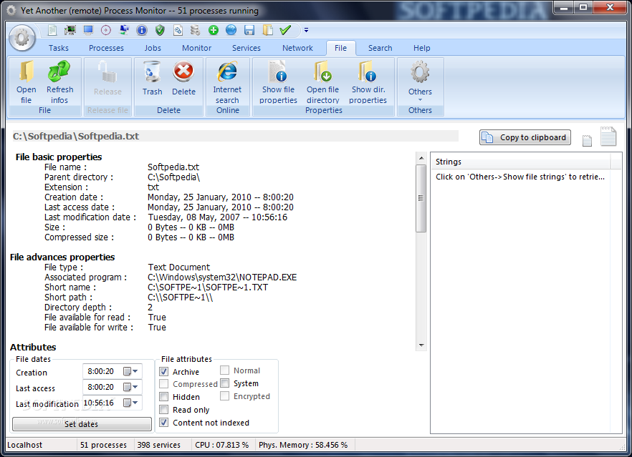Viewport: 632px width, 457px height.
Task: Expand the Others gear dropdown
Action: 420,80
